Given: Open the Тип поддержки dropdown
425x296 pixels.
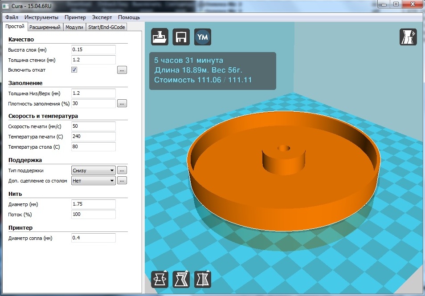Looking at the screenshot, I should tap(93, 170).
